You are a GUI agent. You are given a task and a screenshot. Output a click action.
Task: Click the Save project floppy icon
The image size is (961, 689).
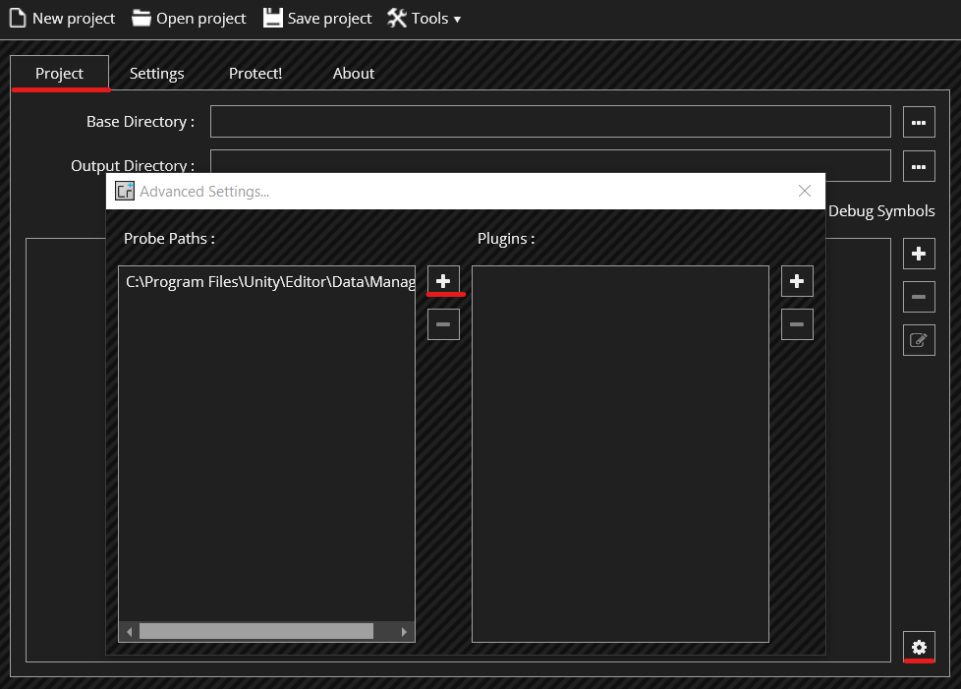point(273,19)
